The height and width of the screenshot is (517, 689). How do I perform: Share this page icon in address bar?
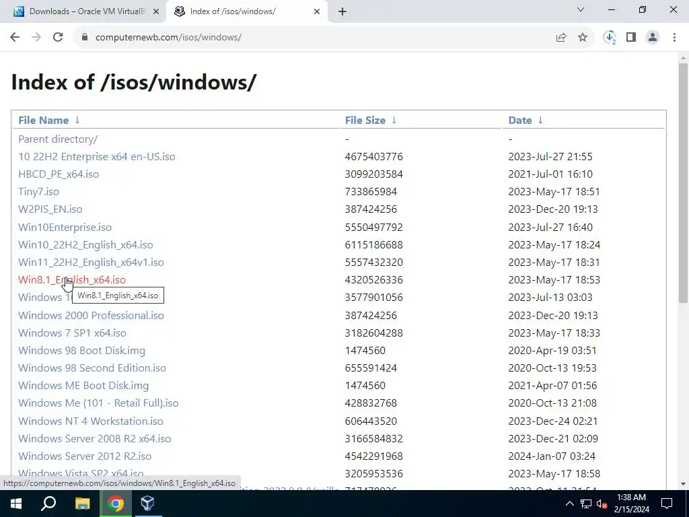tap(561, 38)
